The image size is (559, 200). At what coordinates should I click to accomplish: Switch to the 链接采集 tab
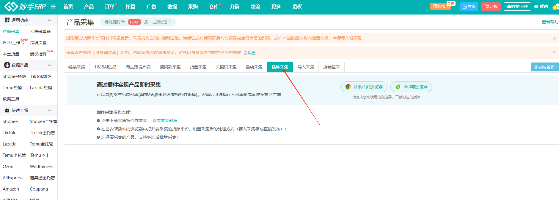click(x=77, y=67)
